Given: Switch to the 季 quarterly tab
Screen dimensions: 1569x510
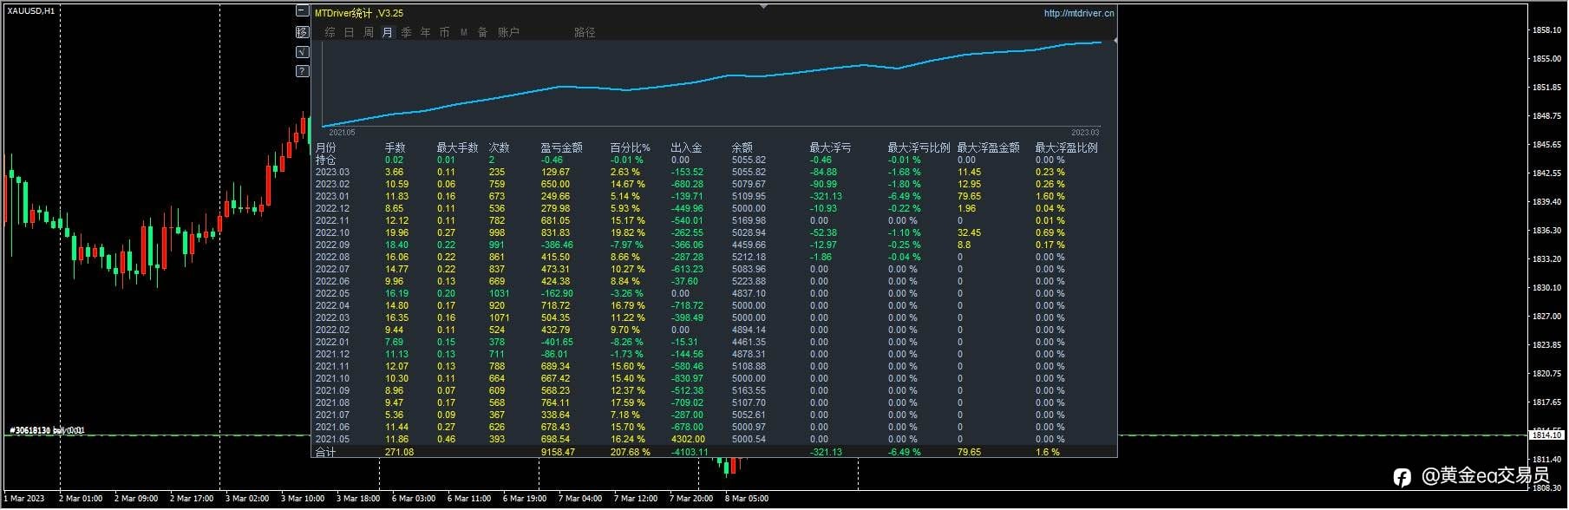Looking at the screenshot, I should click(x=406, y=33).
